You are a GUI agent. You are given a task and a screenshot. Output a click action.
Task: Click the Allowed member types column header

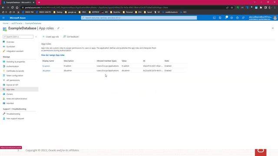tap(106, 61)
